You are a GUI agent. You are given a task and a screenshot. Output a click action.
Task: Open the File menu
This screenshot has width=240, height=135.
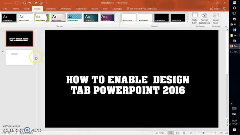(5, 9)
